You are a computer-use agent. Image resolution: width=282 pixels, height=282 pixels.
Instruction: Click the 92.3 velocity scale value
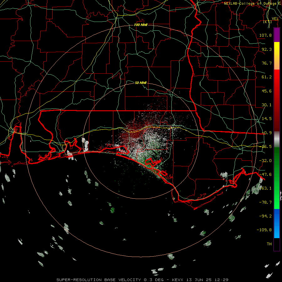coord(267,49)
